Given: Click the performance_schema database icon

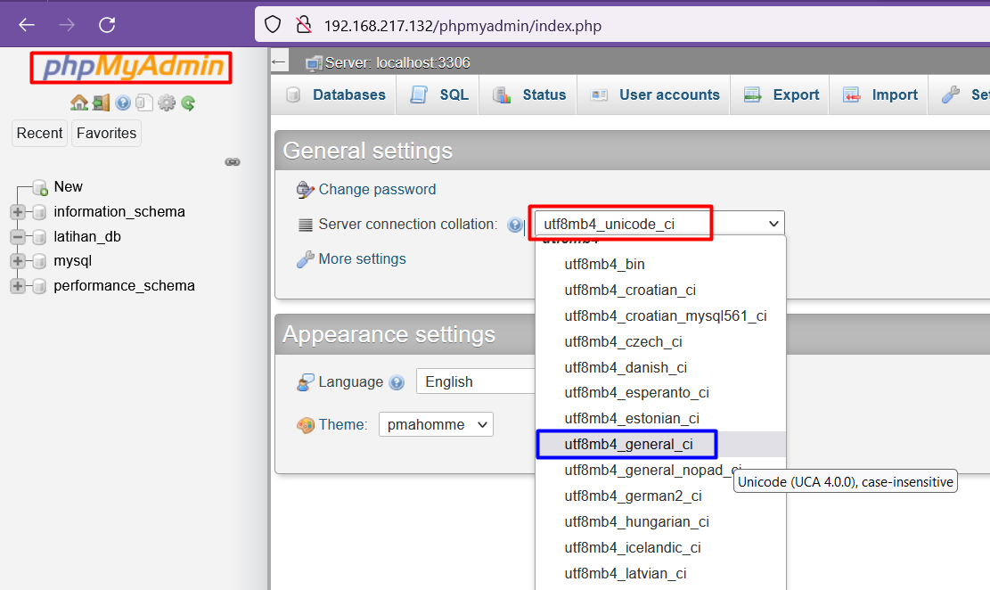Looking at the screenshot, I should (39, 286).
